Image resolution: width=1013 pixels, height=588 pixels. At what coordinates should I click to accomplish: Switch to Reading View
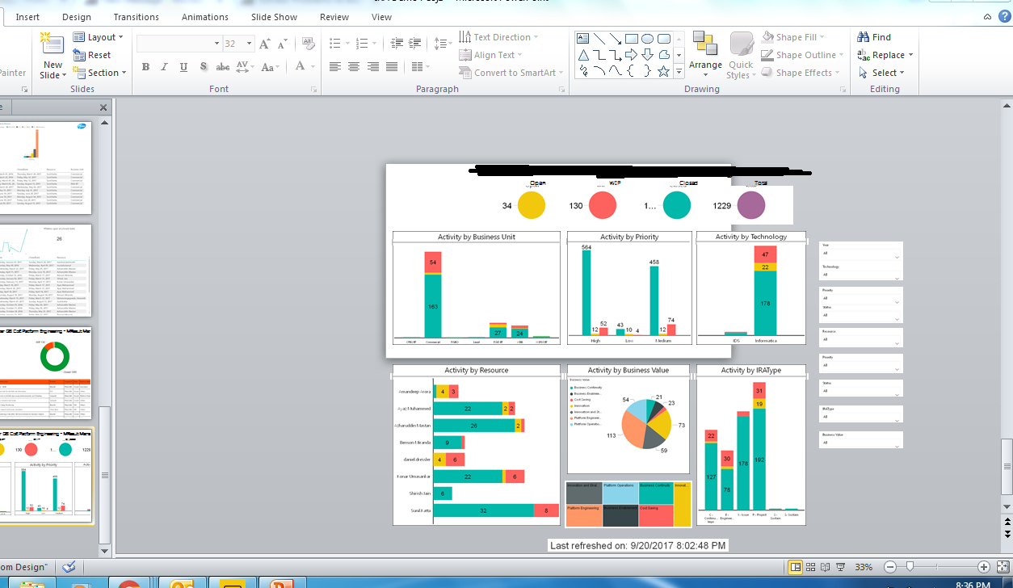[826, 567]
